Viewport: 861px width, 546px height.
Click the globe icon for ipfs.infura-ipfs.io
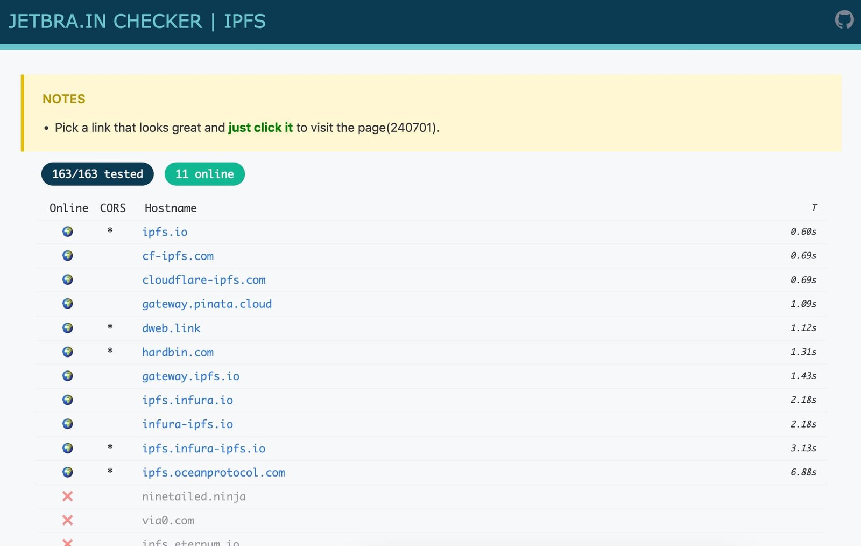tap(68, 448)
